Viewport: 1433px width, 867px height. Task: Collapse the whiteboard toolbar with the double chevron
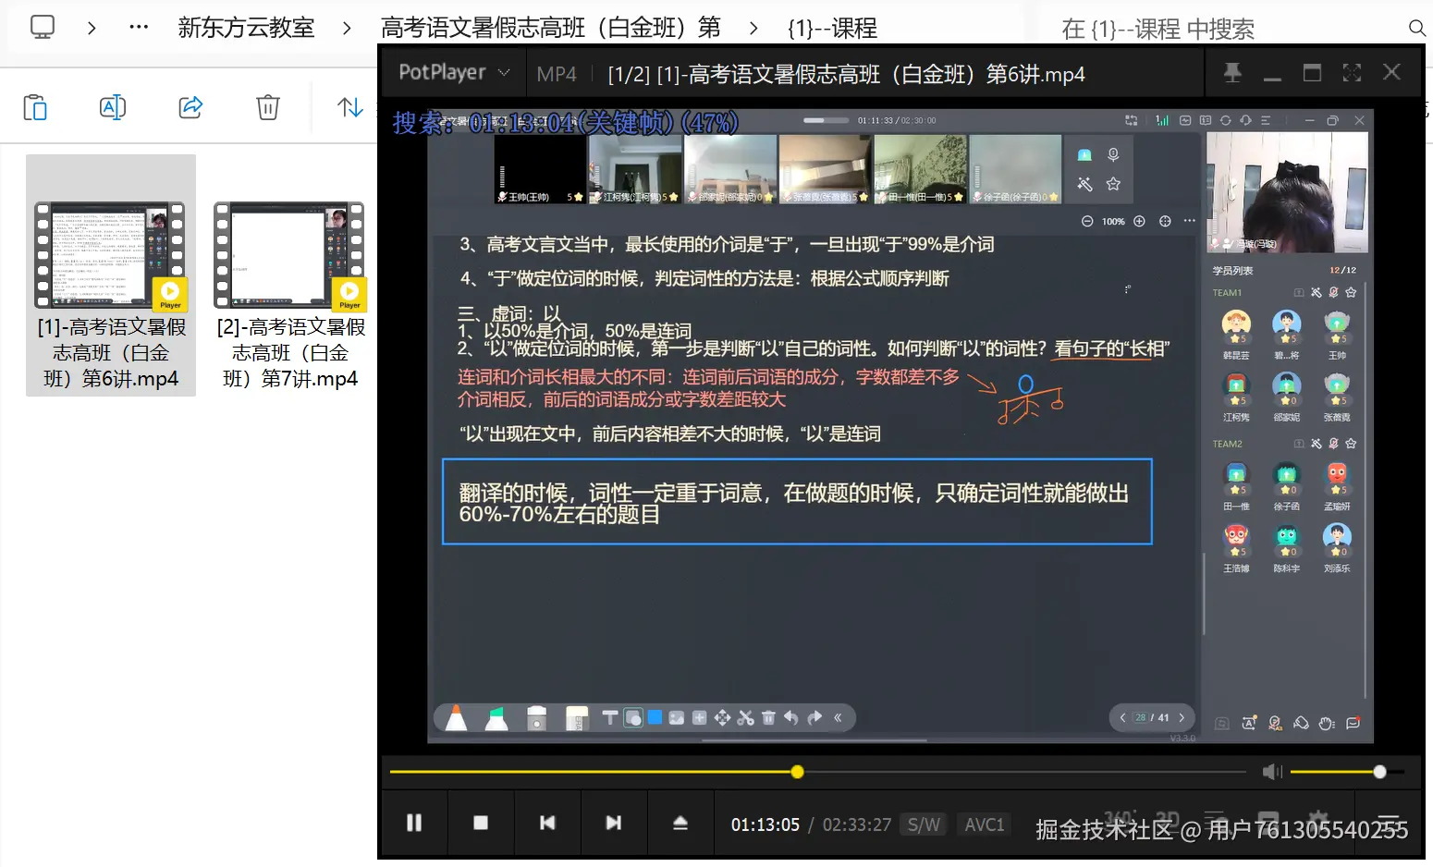(x=838, y=717)
